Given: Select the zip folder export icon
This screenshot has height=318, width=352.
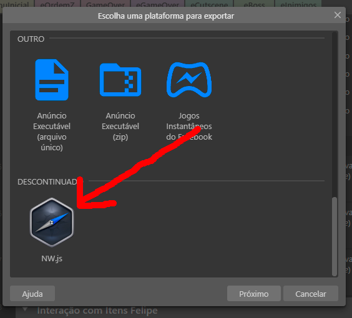Looking at the screenshot, I should 120,80.
